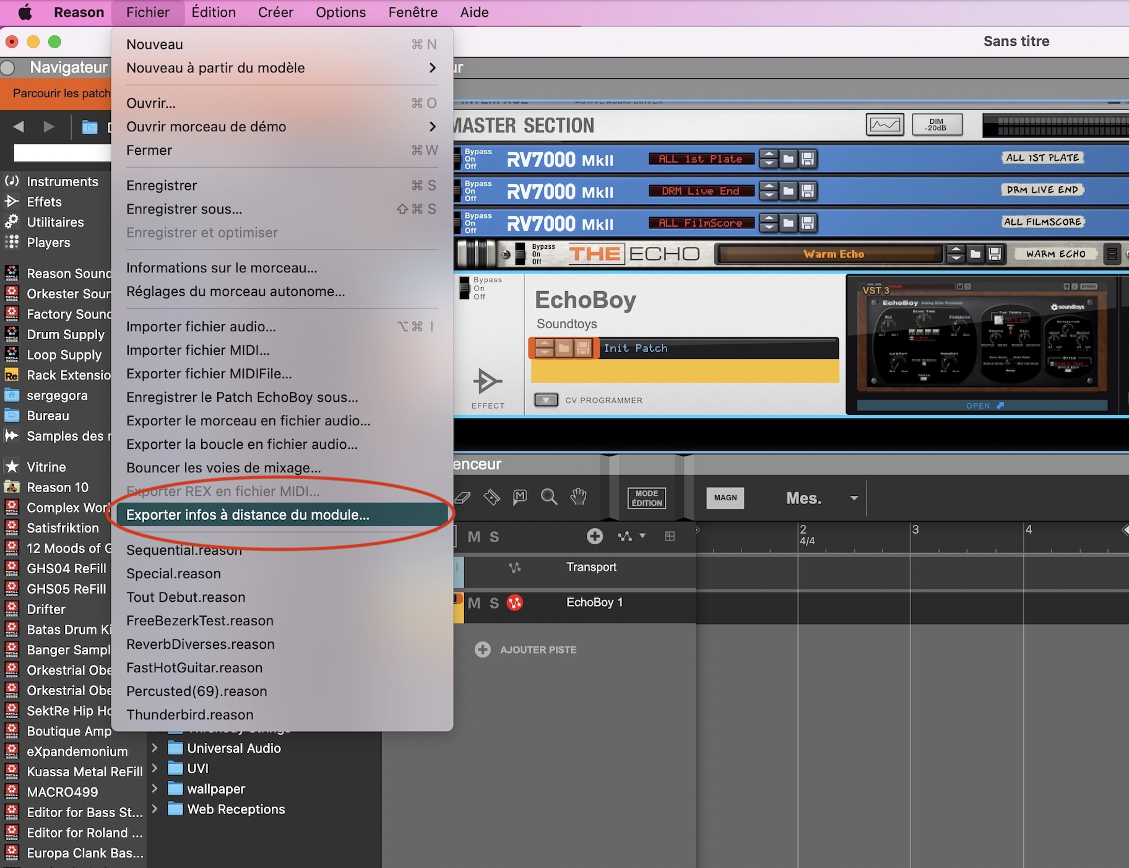Open the Créer menu

[x=275, y=12]
